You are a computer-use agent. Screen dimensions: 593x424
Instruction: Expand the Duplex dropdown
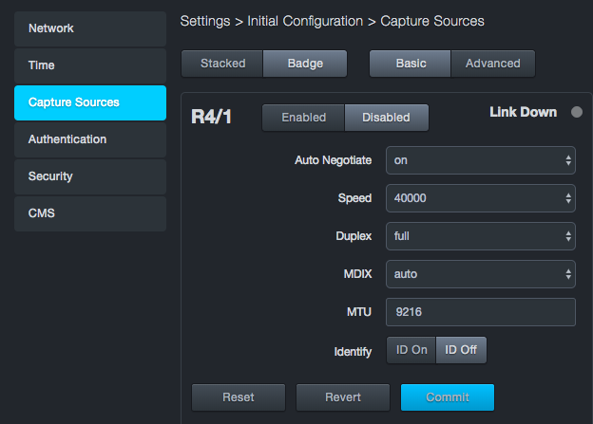(x=480, y=236)
